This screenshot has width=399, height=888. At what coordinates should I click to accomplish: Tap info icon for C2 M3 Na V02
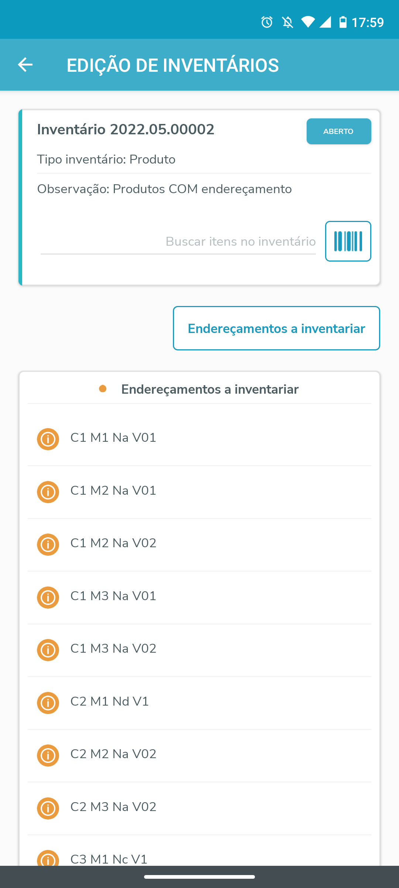(x=48, y=808)
